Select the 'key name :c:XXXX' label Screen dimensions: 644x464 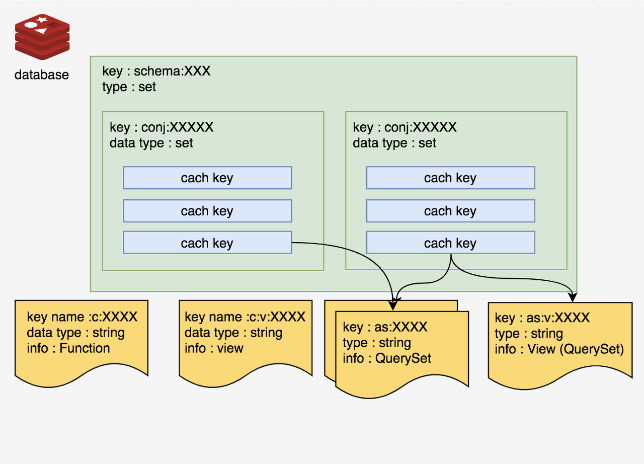(x=82, y=317)
